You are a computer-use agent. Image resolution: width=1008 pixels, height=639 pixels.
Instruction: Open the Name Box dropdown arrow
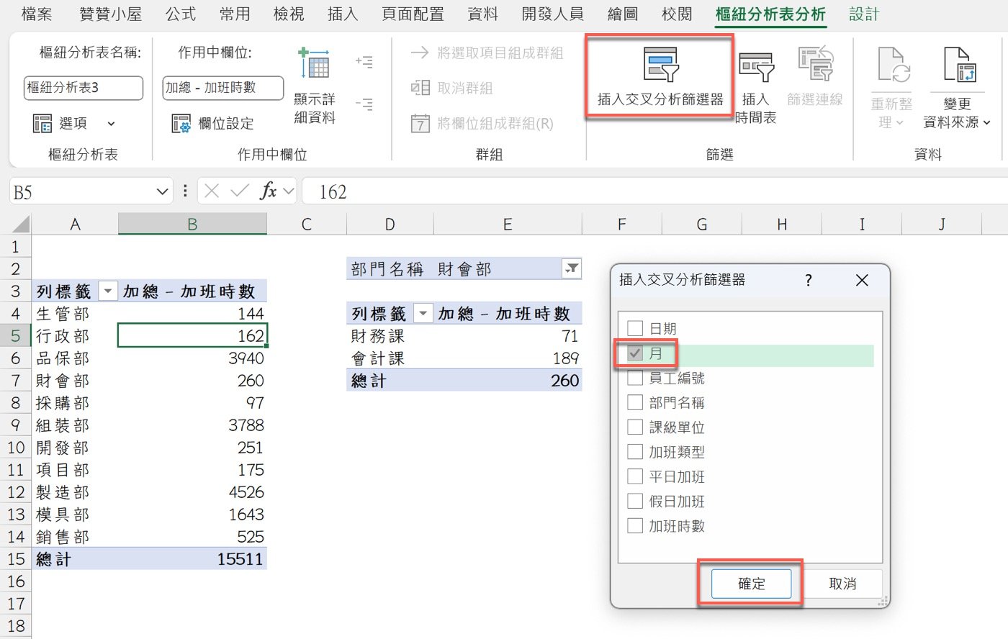point(162,192)
